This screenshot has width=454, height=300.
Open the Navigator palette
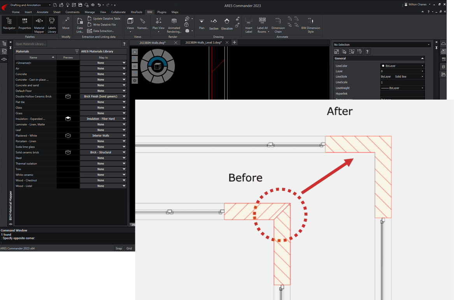(9, 24)
